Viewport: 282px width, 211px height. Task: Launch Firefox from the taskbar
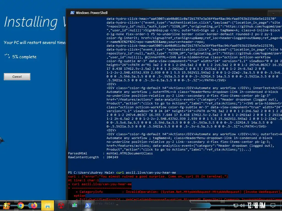click(34, 206)
